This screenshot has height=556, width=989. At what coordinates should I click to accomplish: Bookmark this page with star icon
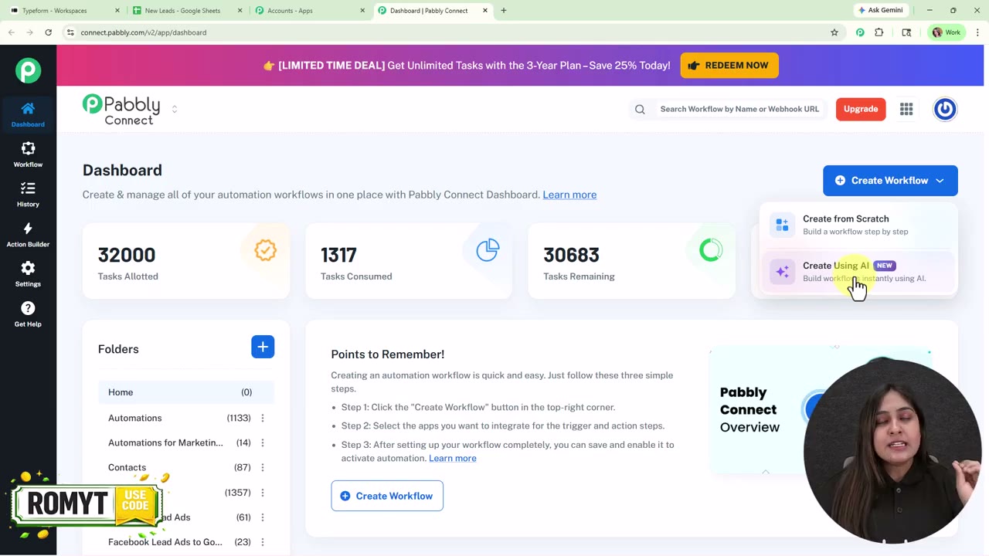coord(834,32)
